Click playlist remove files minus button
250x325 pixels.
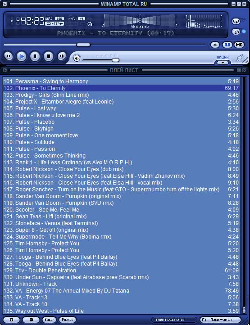[31, 320]
